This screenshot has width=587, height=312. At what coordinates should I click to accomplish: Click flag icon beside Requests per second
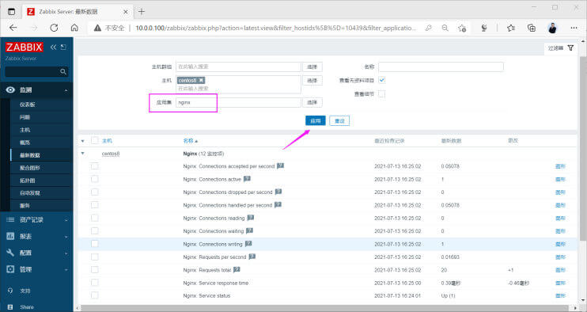click(252, 257)
